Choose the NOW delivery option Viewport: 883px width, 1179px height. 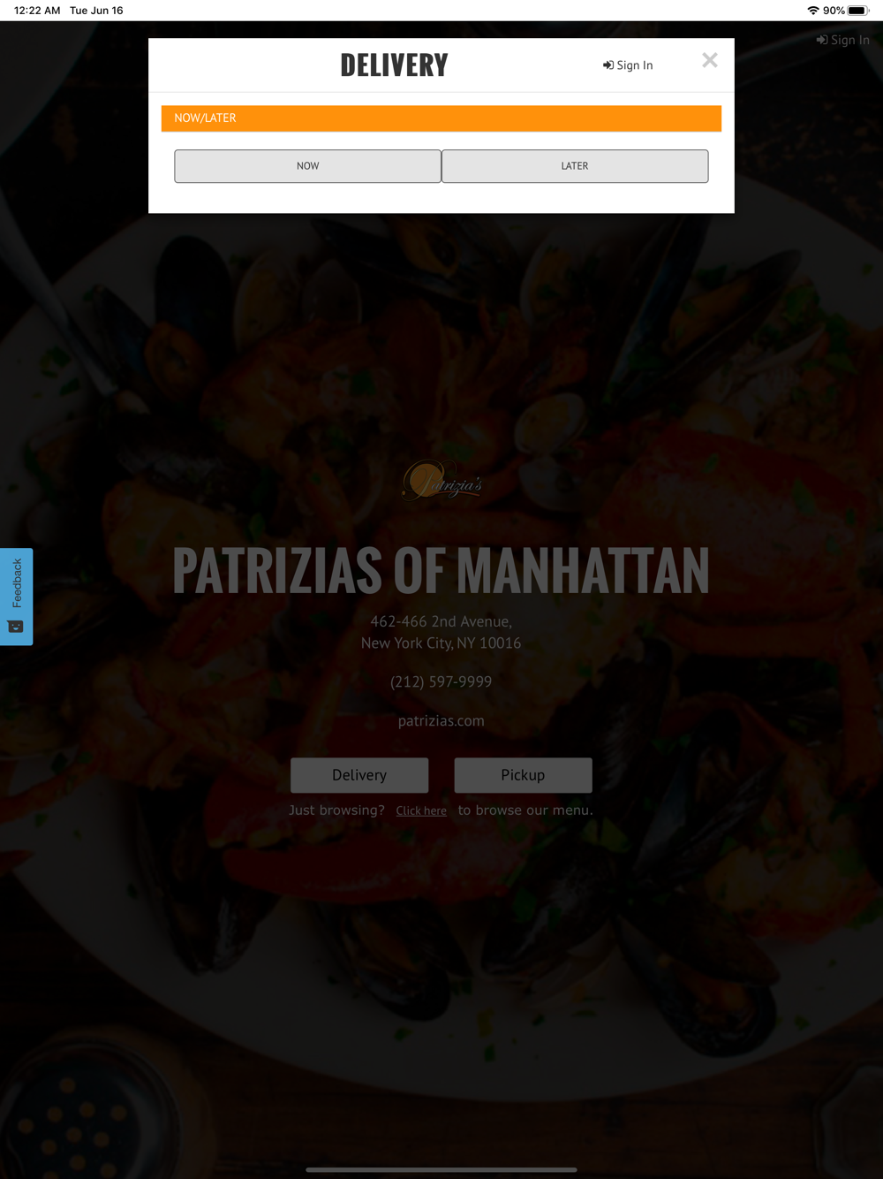[x=307, y=166]
